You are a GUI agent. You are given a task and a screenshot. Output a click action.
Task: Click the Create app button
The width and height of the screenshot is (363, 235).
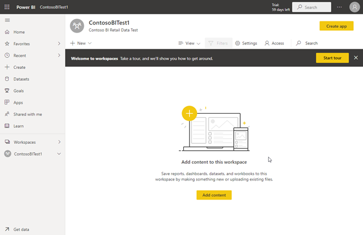(336, 26)
